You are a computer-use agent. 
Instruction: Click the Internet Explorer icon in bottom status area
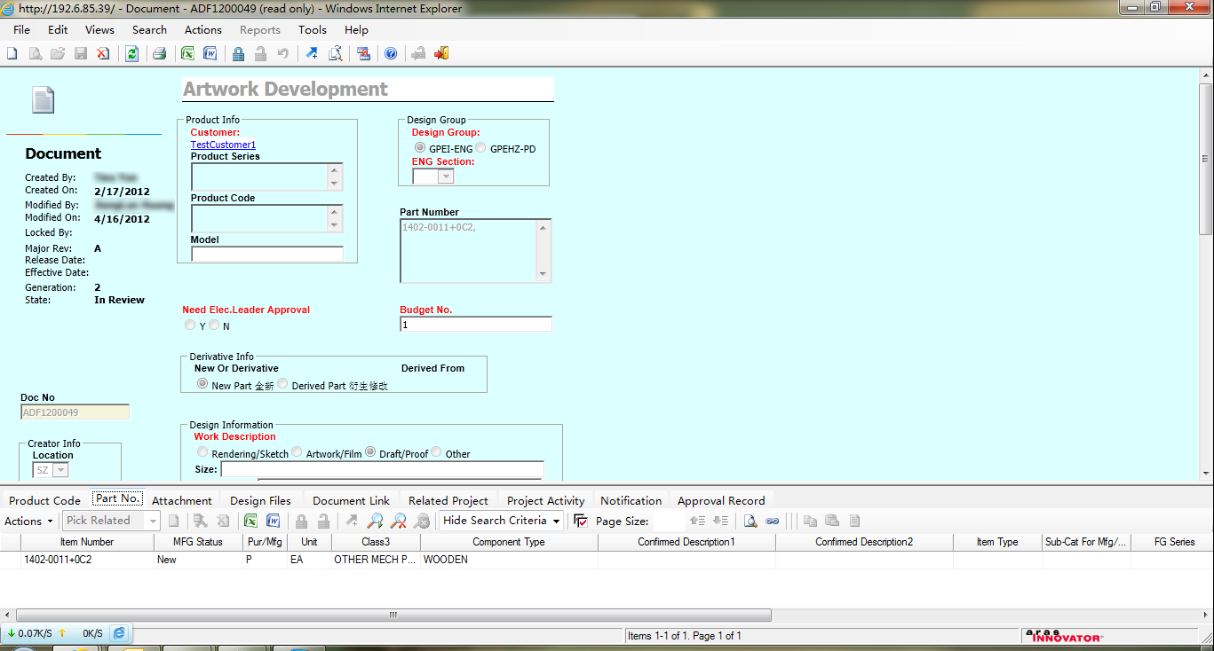pyautogui.click(x=119, y=633)
